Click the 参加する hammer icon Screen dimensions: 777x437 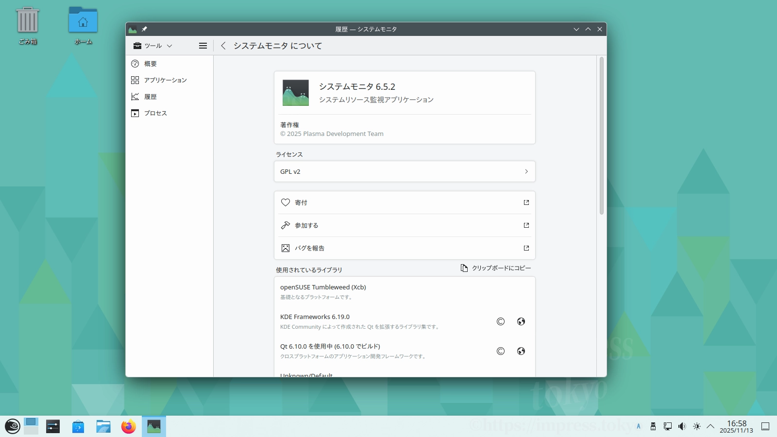[x=286, y=225]
